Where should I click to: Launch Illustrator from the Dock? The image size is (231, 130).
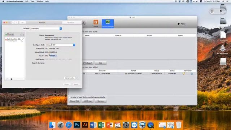pyautogui.click(x=85, y=125)
